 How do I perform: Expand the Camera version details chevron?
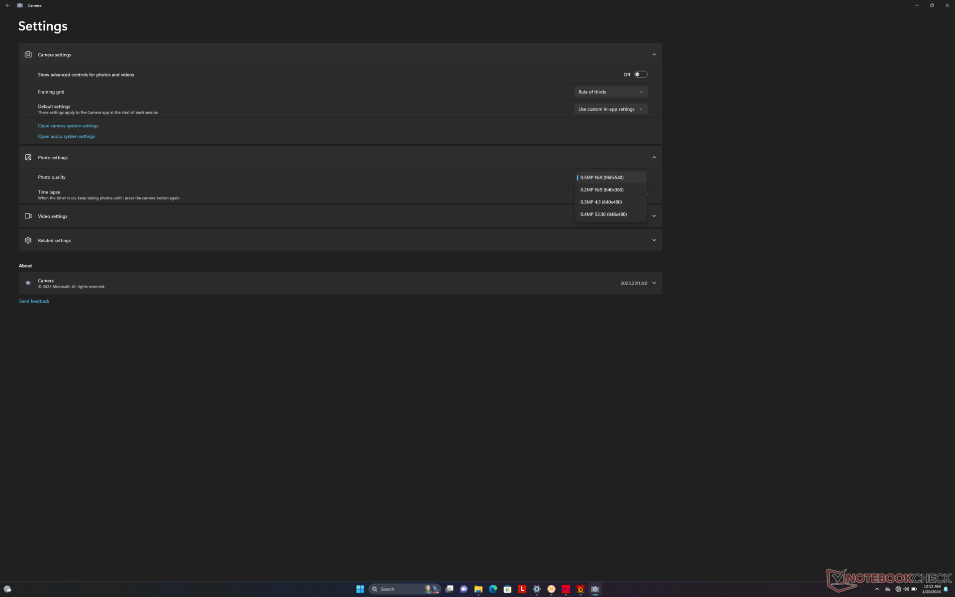click(654, 283)
